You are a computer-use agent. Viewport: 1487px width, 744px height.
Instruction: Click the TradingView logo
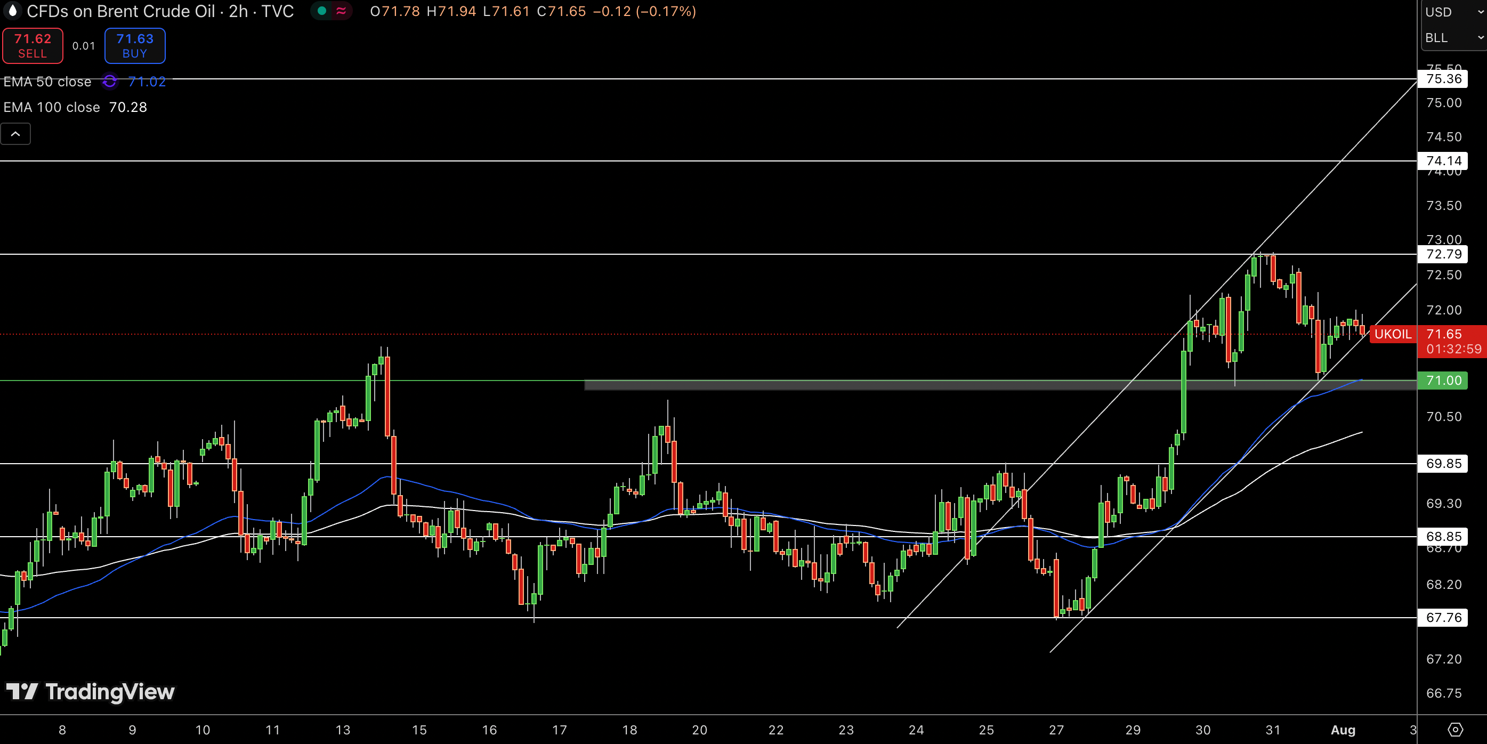pos(91,691)
